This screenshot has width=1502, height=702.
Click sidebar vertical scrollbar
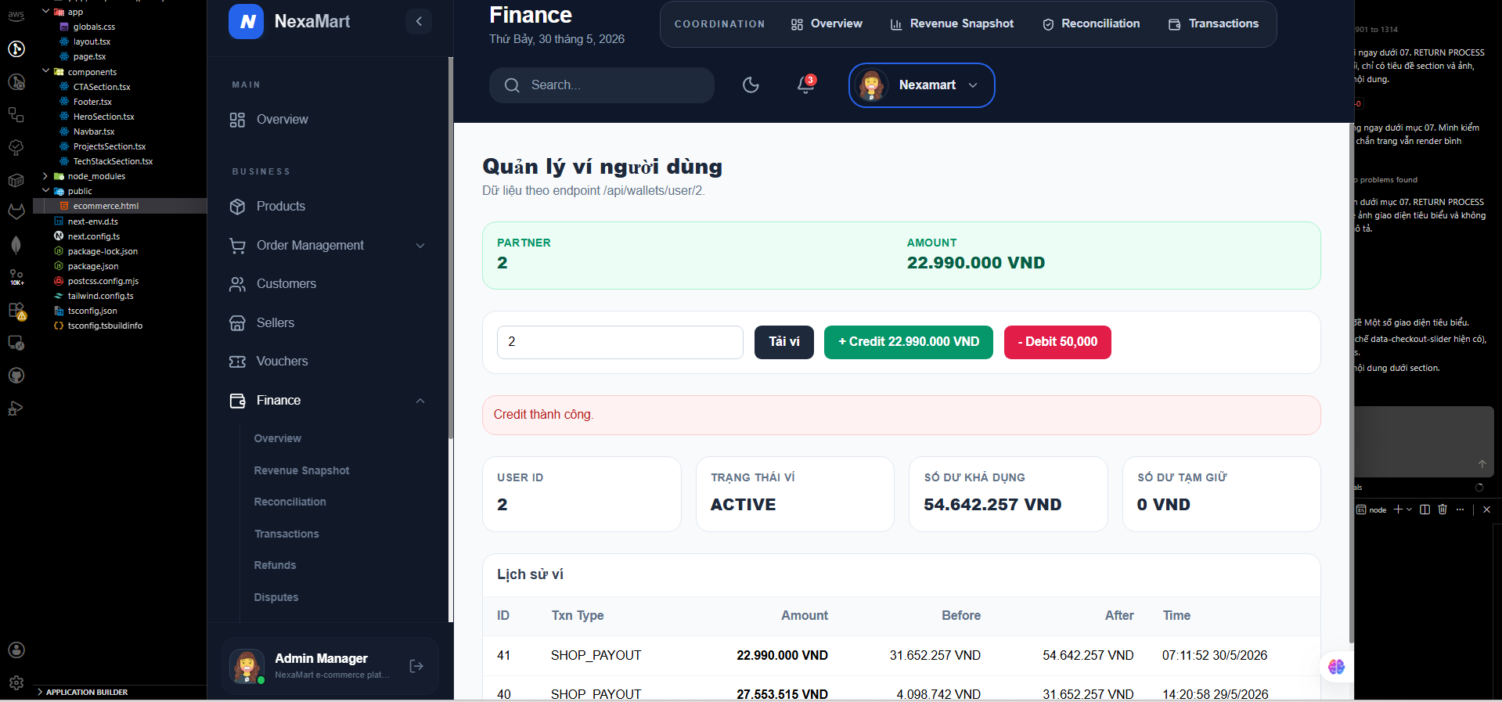tap(451, 247)
